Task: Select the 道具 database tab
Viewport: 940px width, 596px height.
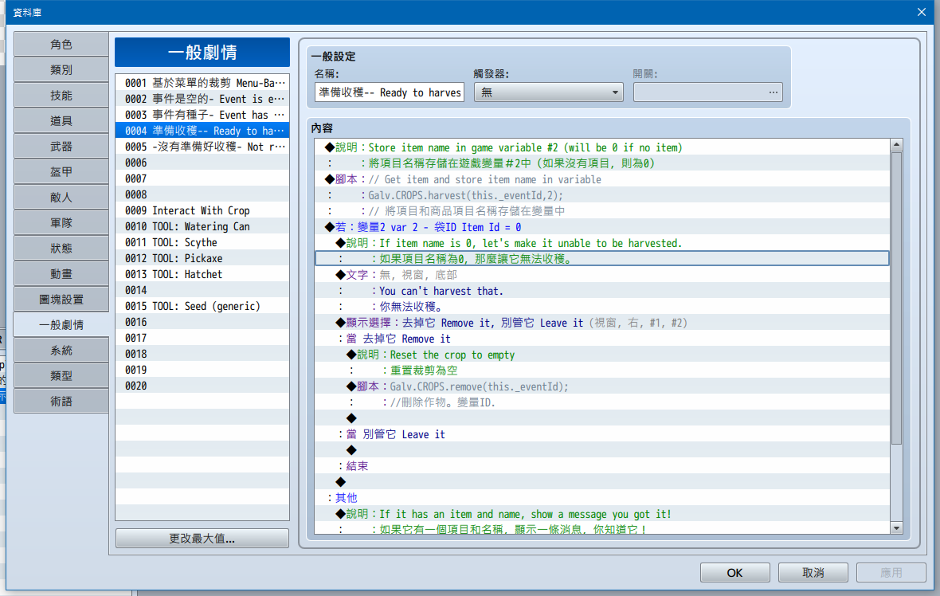Action: [61, 120]
